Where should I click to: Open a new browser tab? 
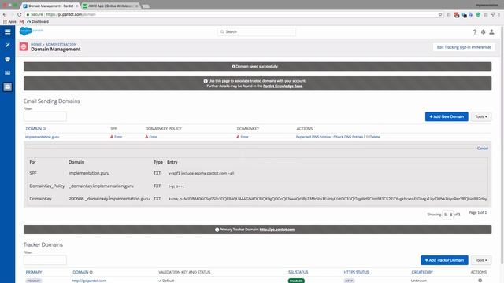pyautogui.click(x=145, y=6)
